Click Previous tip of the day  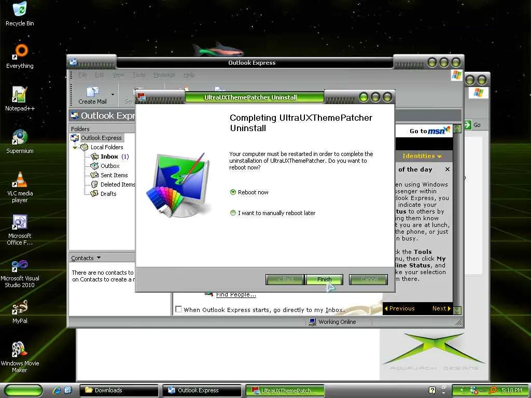[x=400, y=308]
